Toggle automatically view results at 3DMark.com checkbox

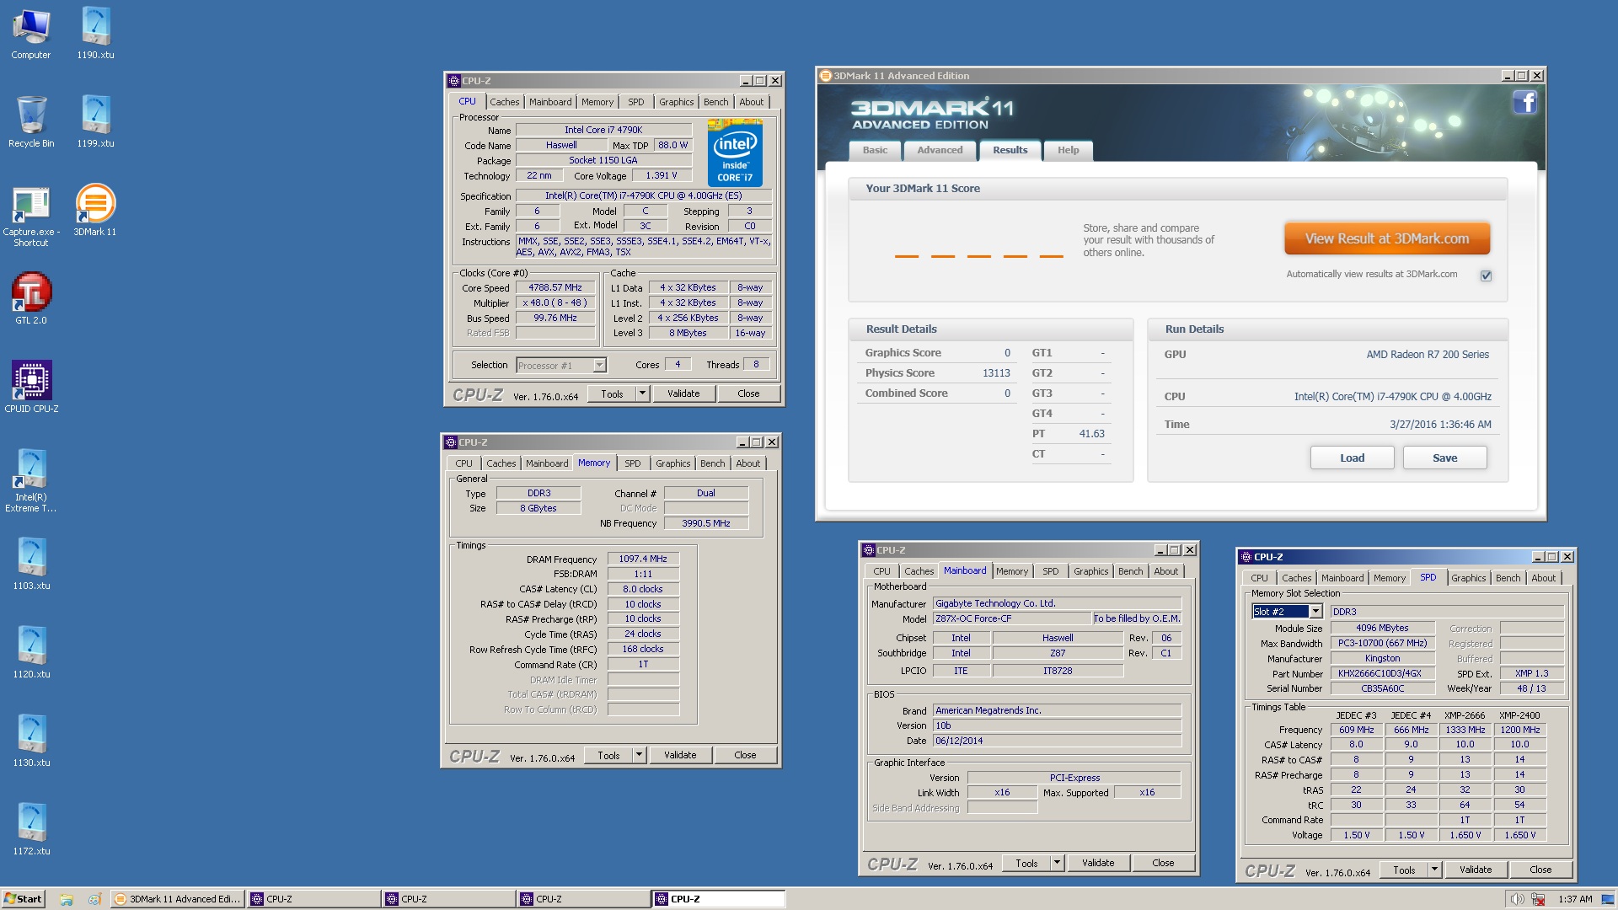coord(1486,276)
